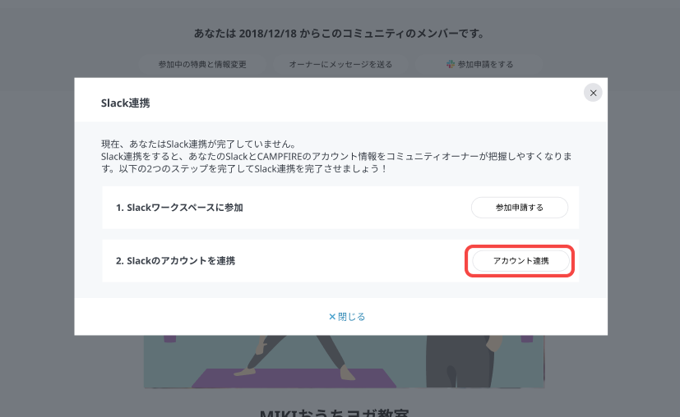Click the MIKIおうちヨガ教室 community heading

point(340,412)
